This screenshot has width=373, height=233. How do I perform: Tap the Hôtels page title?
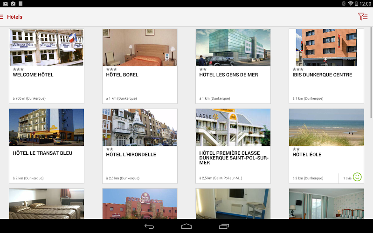point(14,17)
